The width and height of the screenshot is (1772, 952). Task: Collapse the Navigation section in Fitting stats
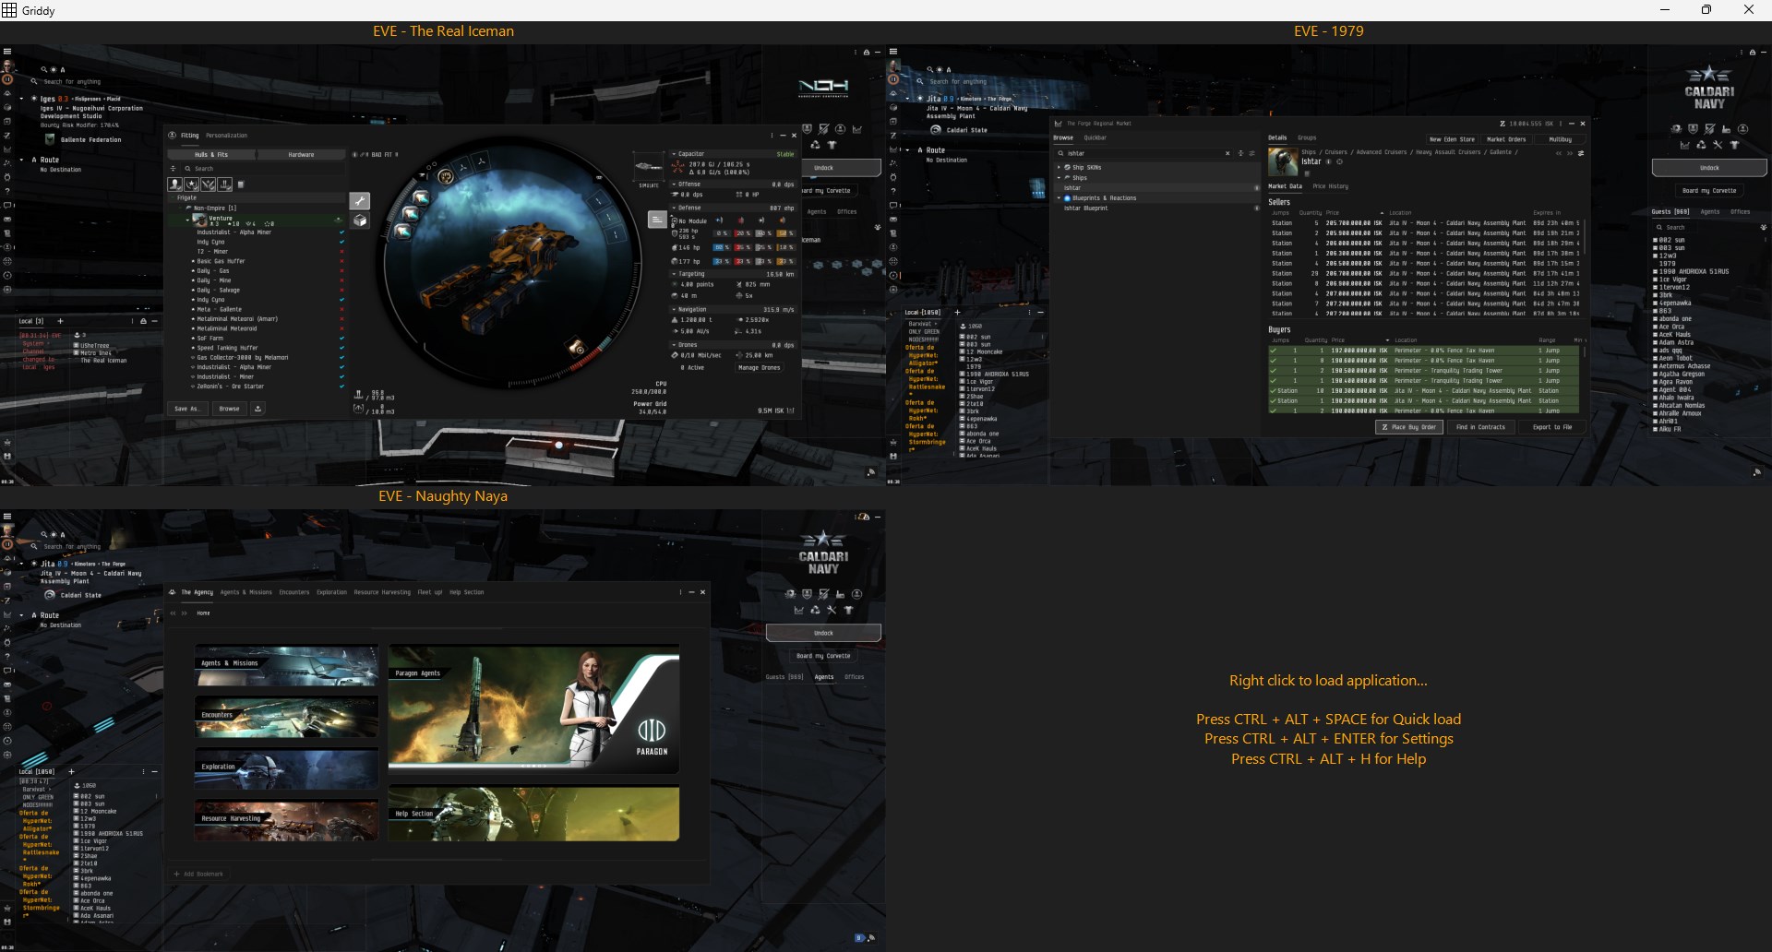[x=674, y=310]
